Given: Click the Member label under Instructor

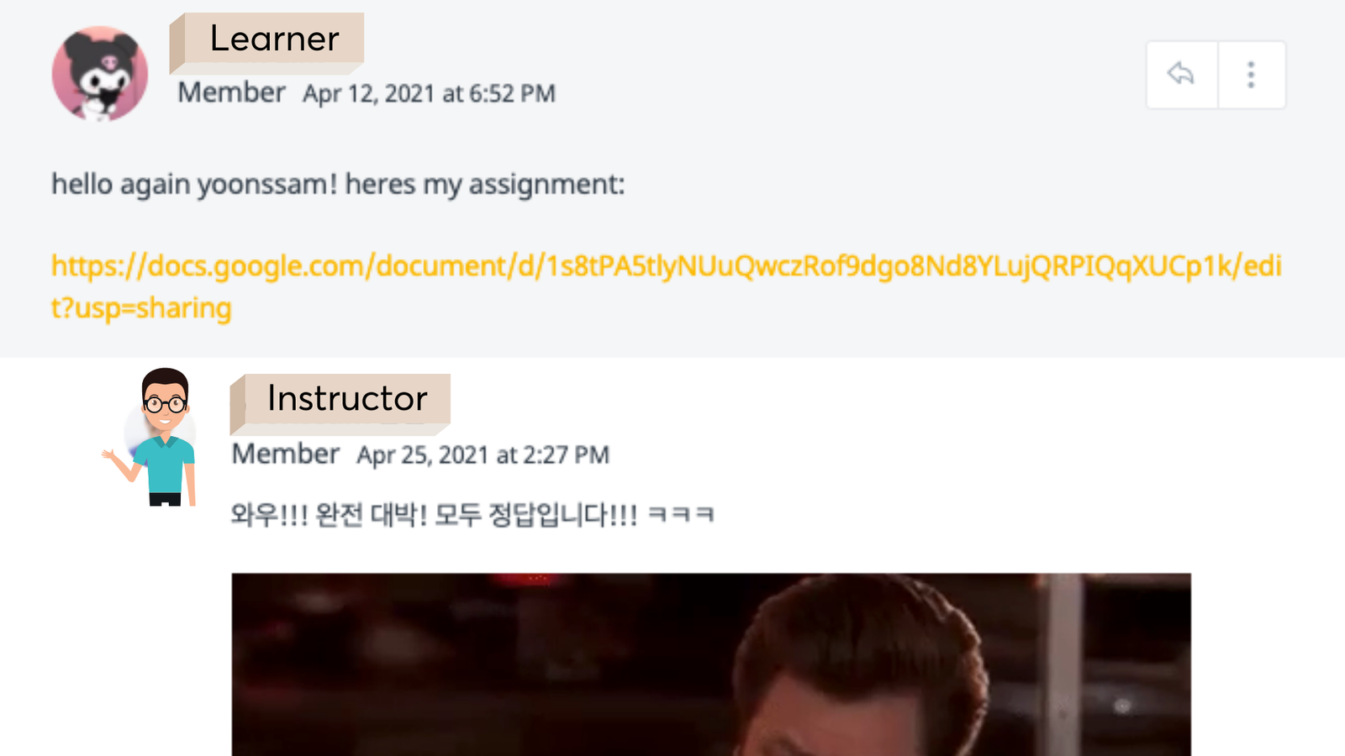Looking at the screenshot, I should [x=286, y=454].
